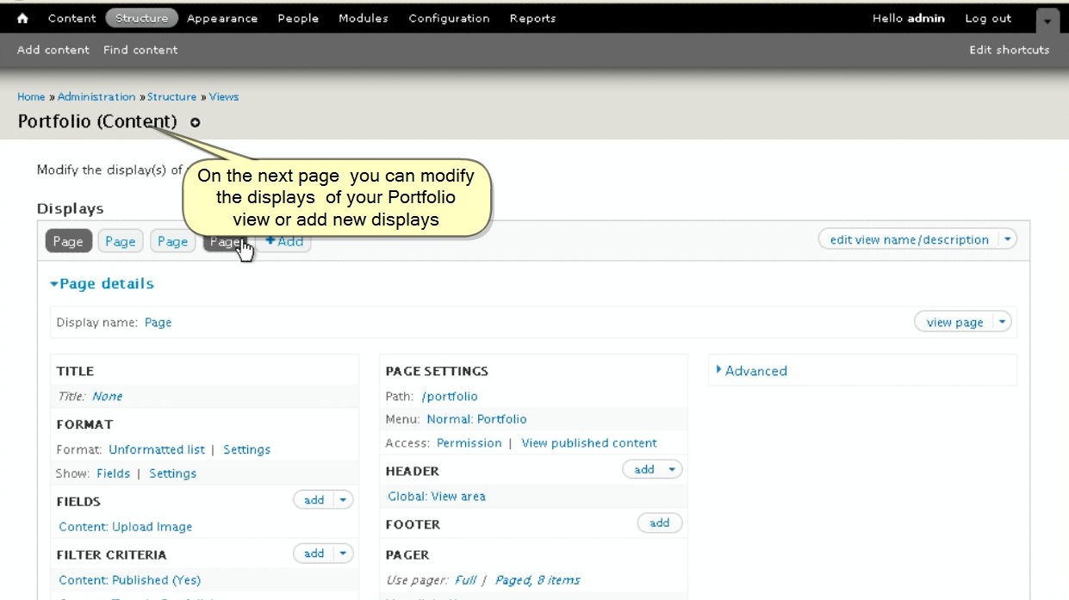Click the Unformatted list format link
Image resolution: width=1069 pixels, height=600 pixels.
pyautogui.click(x=157, y=449)
